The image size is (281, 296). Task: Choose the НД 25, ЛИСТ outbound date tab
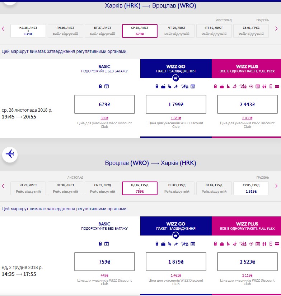tap(28, 31)
